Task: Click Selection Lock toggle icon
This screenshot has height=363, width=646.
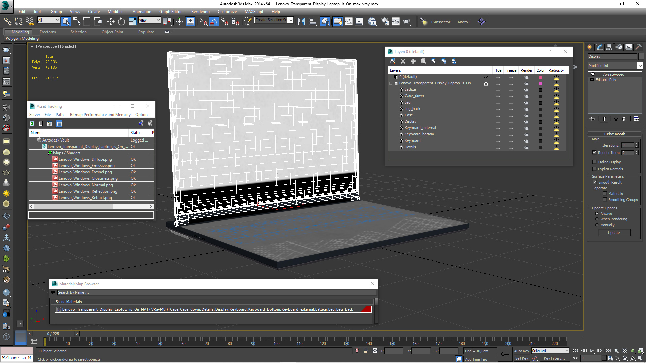Action: (366, 351)
